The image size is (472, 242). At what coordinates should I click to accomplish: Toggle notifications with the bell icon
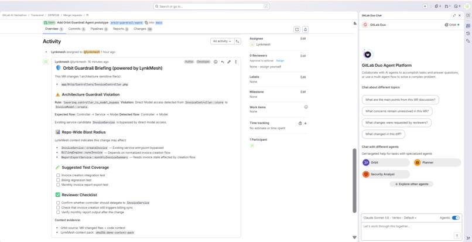click(x=306, y=29)
